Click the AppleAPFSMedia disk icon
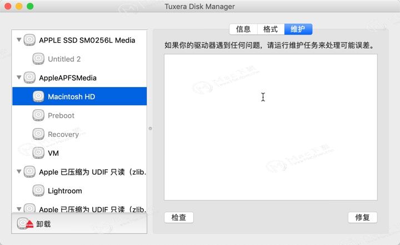 [29, 78]
